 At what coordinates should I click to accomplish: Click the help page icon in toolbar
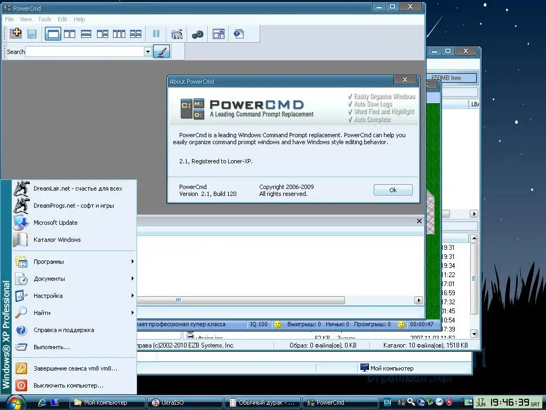pyautogui.click(x=239, y=34)
